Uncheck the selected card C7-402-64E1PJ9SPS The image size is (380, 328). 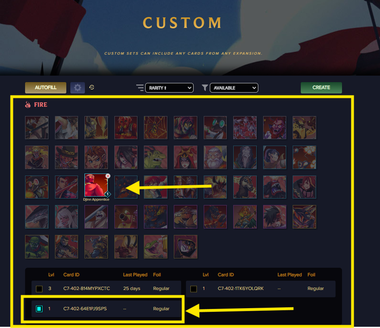(x=39, y=309)
